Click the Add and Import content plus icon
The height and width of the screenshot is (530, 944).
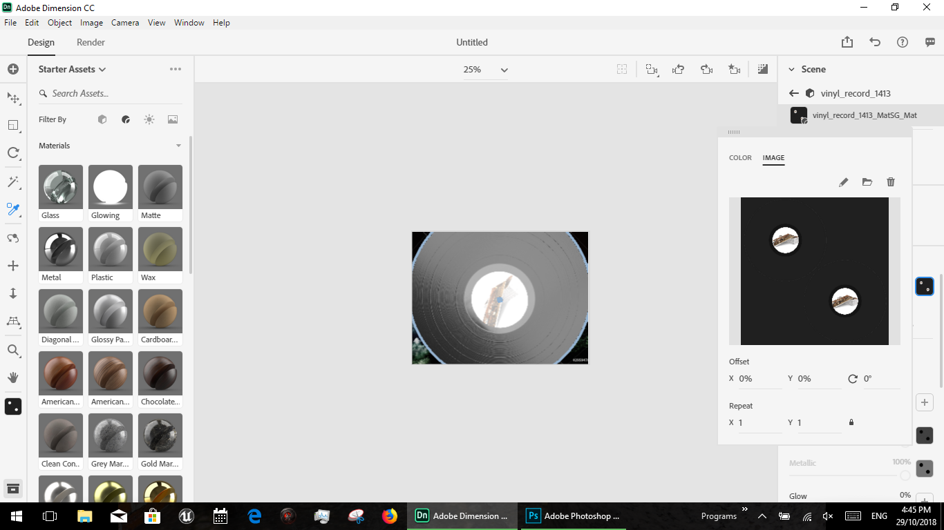(x=13, y=70)
